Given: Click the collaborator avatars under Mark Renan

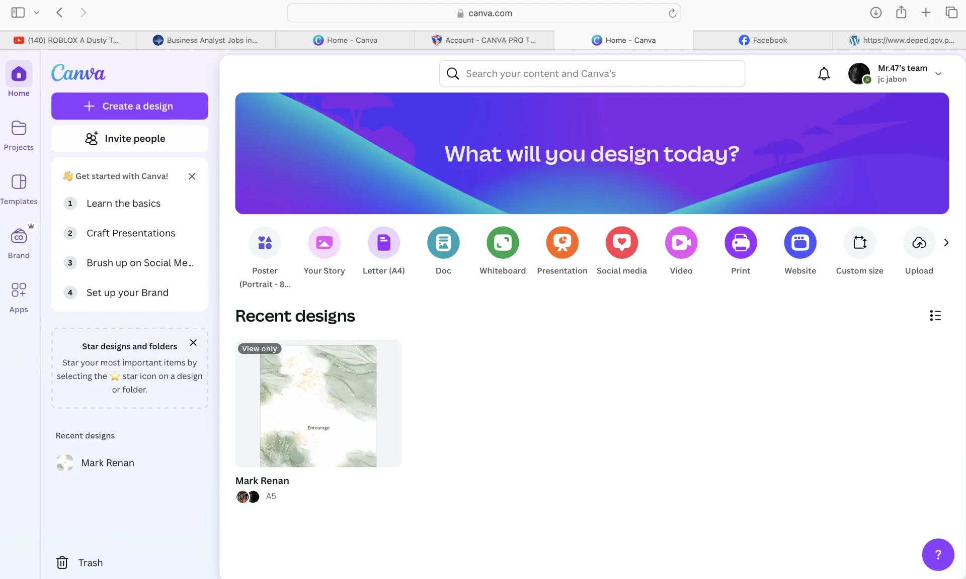Looking at the screenshot, I should click(x=248, y=497).
